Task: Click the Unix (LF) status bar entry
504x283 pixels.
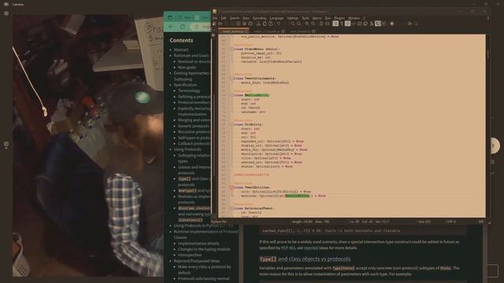Action: click(x=424, y=222)
